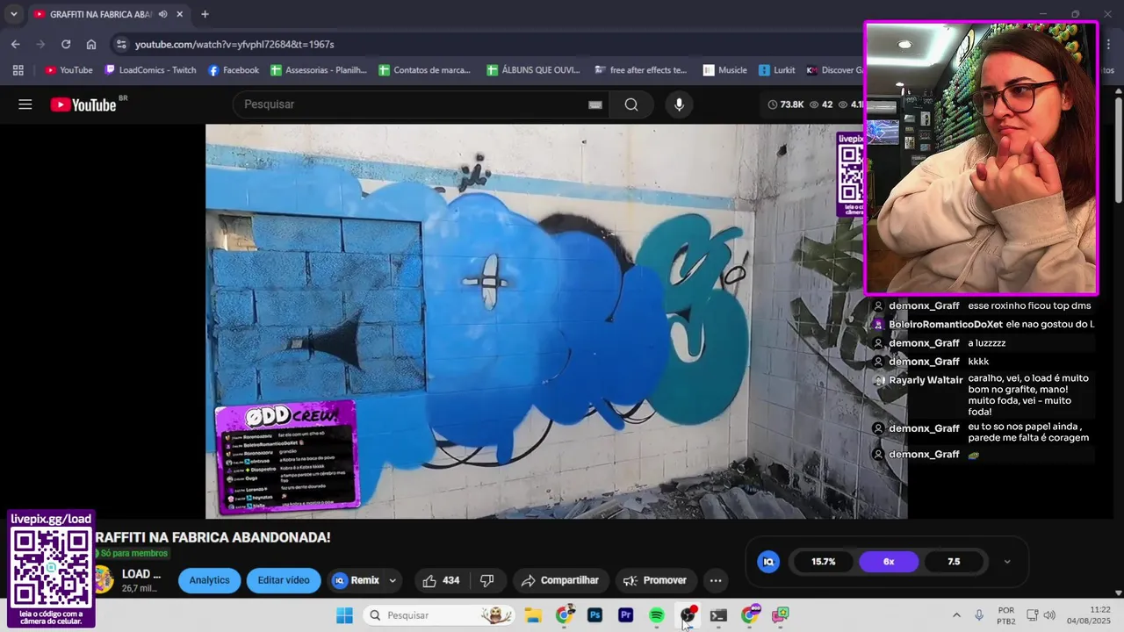Open the Assessorias - Planilh... bookmark
Screen dimensions: 1124x632
[319, 70]
